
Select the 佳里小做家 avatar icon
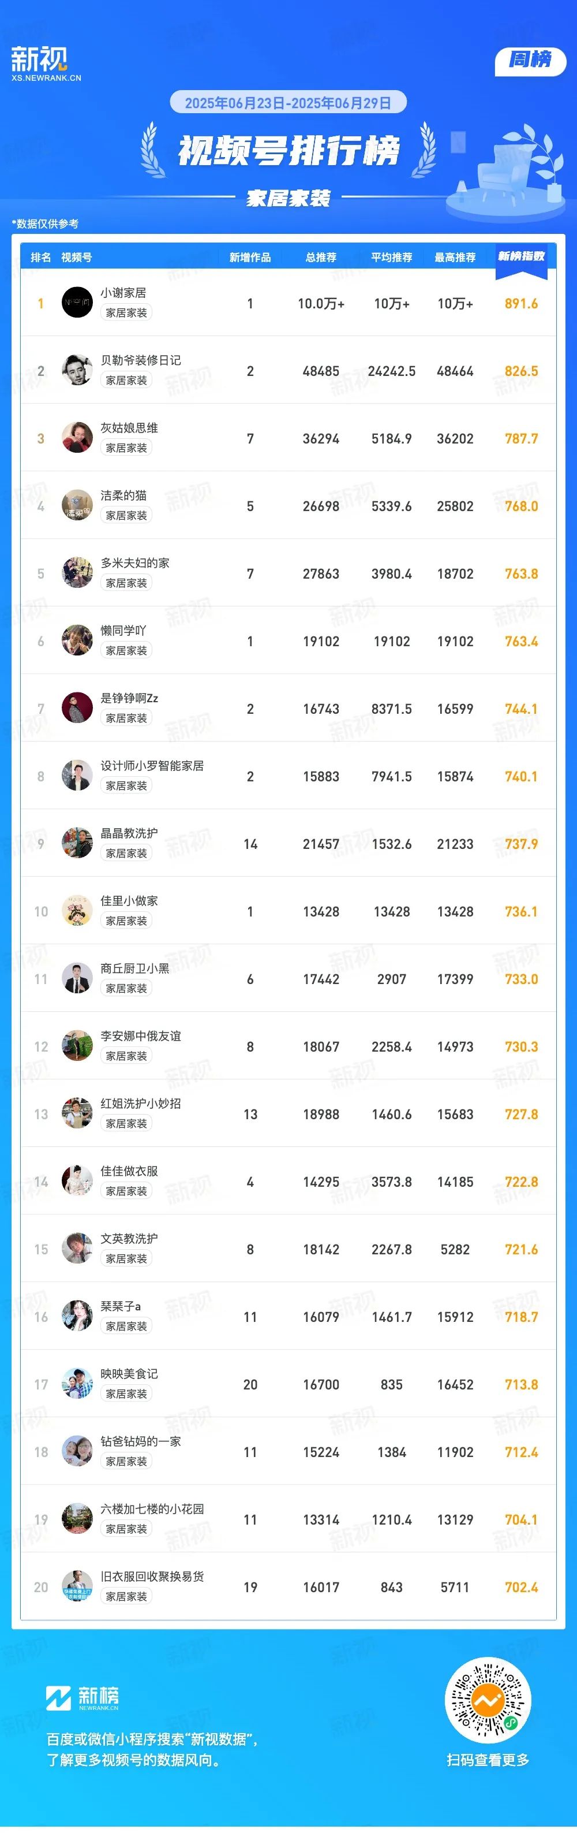tap(77, 911)
